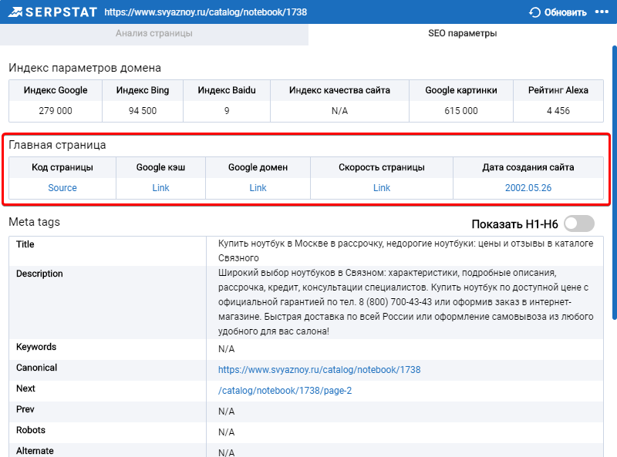The height and width of the screenshot is (457, 617).
Task: Open the Canonical URL link
Action: pos(319,370)
